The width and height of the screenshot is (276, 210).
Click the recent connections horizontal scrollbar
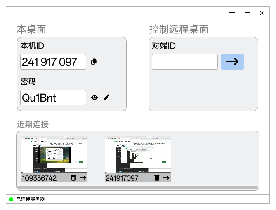coord(138,187)
